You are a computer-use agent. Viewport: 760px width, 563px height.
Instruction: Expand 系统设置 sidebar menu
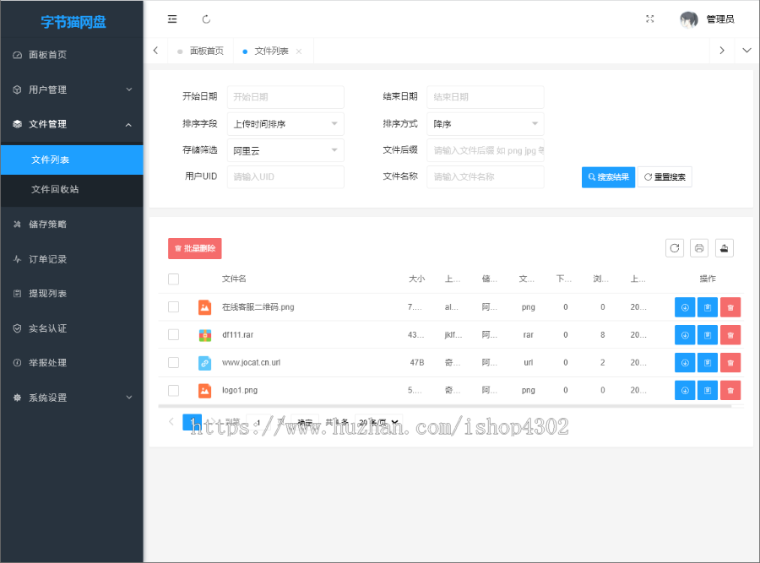(x=72, y=398)
